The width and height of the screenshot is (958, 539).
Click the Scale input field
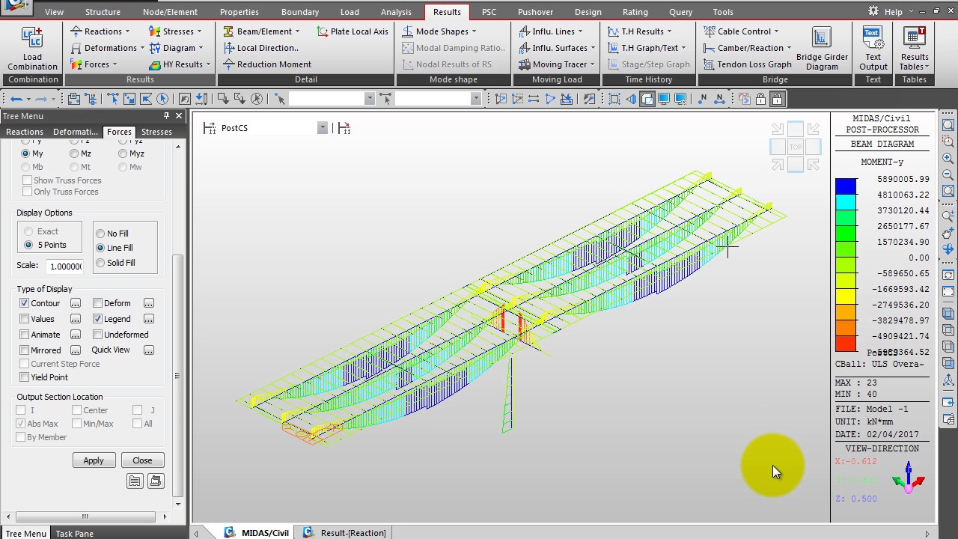64,266
